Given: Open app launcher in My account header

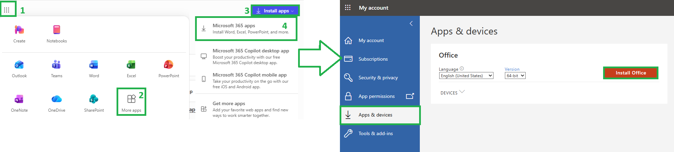Looking at the screenshot, I should point(348,8).
